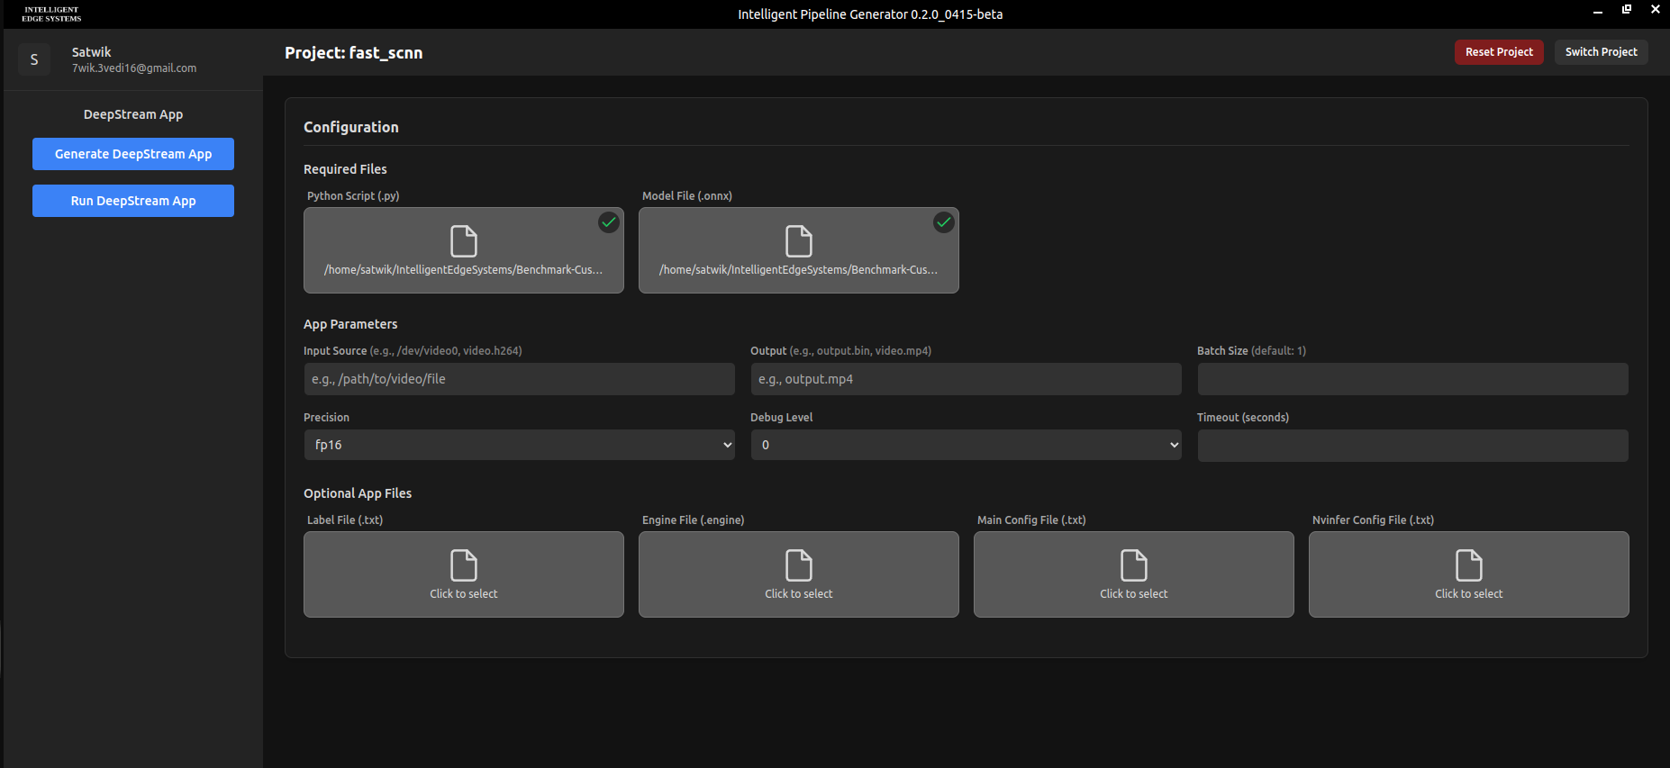1670x768 pixels.
Task: Focus the Input Source text field
Action: [x=520, y=379]
